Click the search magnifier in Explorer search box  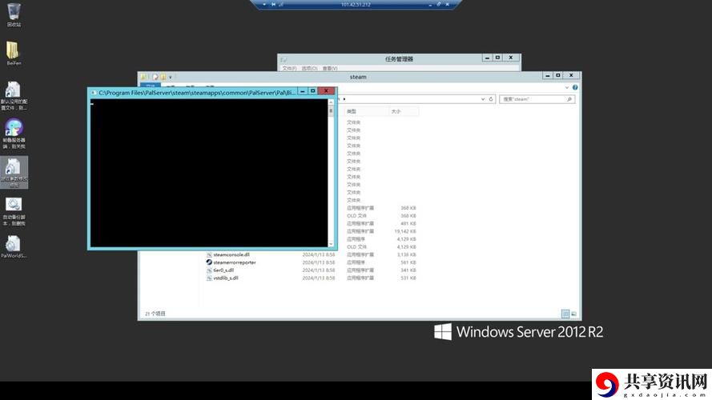[x=569, y=99]
